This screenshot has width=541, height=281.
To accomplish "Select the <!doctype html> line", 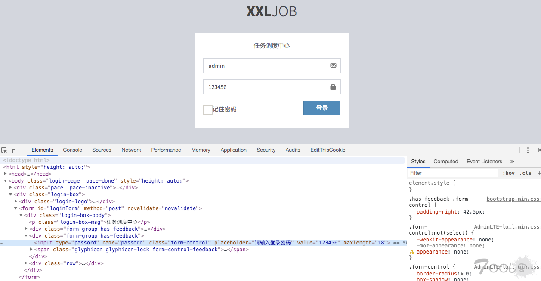I will (x=202, y=160).
